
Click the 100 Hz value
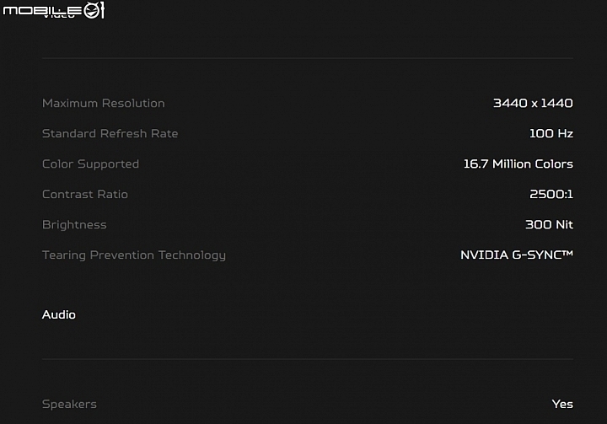(551, 133)
